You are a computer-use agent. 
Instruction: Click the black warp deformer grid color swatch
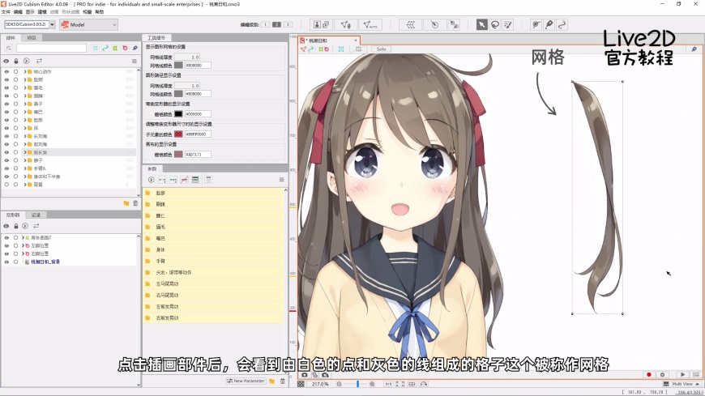point(178,114)
